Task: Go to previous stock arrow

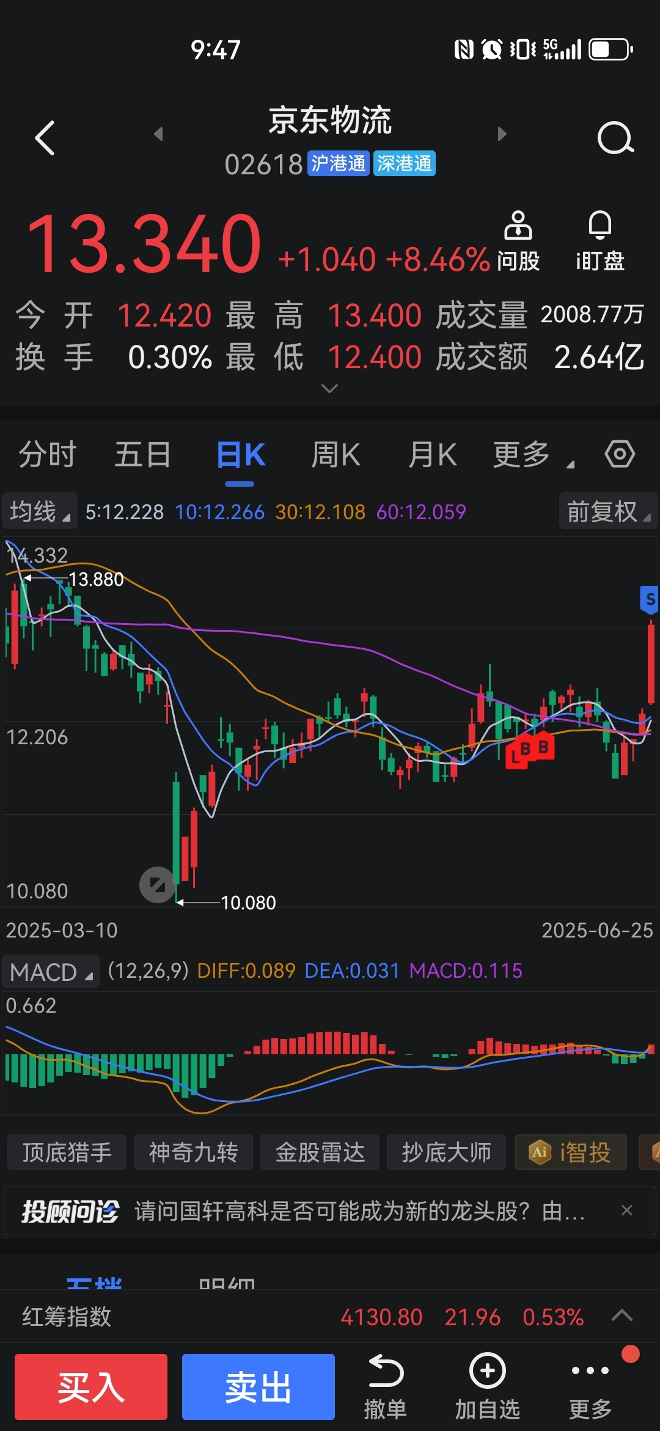Action: pos(159,133)
